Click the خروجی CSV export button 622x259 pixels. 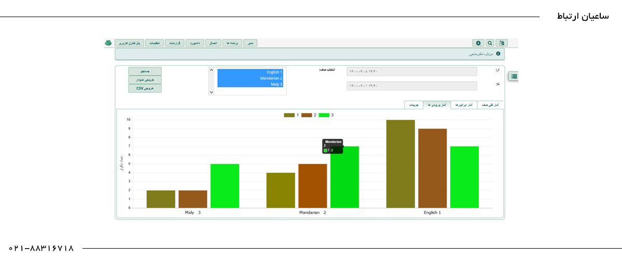point(145,89)
